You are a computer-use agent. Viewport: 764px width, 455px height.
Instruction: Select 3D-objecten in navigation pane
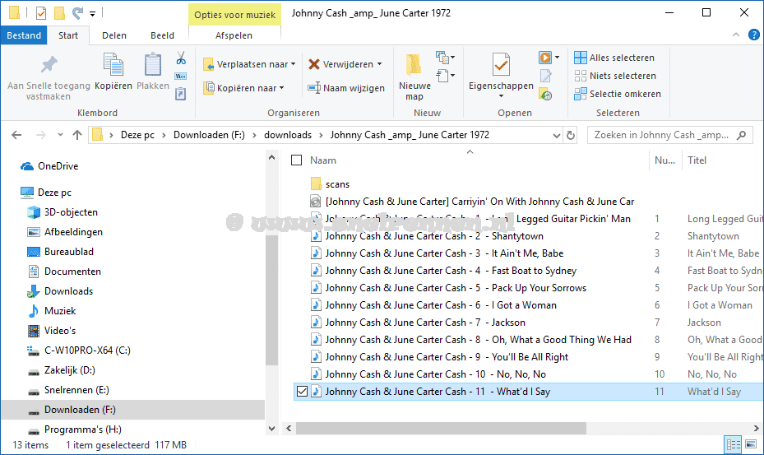71,212
